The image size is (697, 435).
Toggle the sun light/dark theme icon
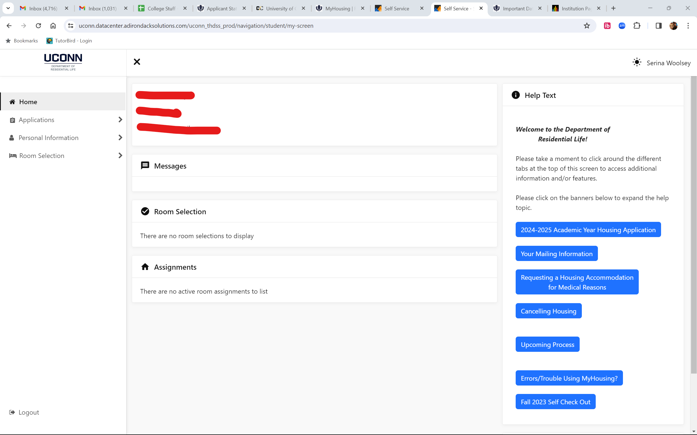[x=637, y=62]
